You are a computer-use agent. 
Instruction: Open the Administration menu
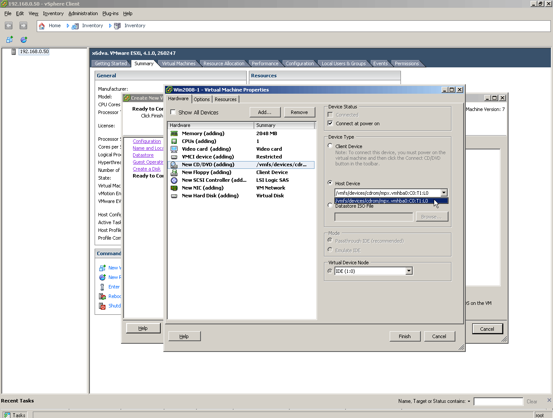[x=83, y=13]
